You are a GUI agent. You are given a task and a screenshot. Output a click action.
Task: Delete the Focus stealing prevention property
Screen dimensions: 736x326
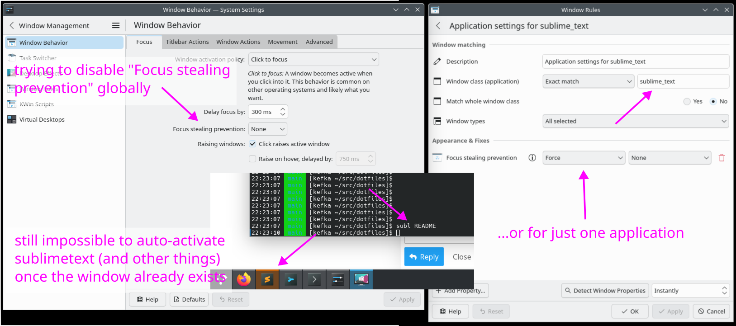coord(722,158)
